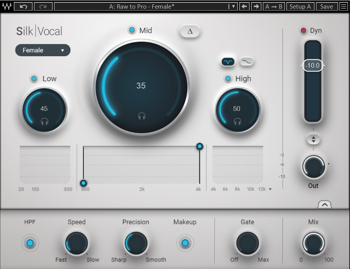Toggle the High band on/off
Viewport: 350px width, 269px height.
tap(228, 79)
